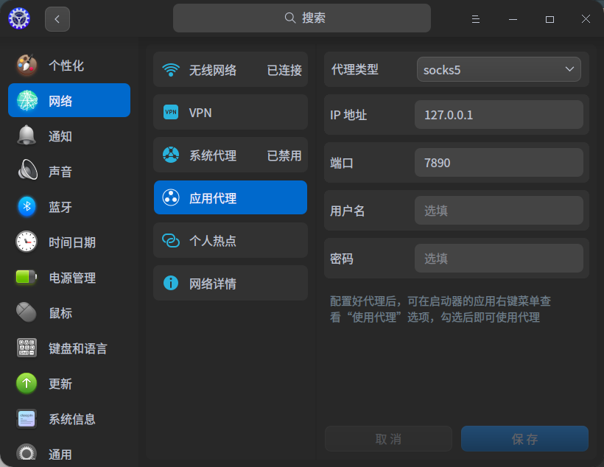The height and width of the screenshot is (467, 604).
Task: Click the Bluetooth icon
Action: click(27, 206)
